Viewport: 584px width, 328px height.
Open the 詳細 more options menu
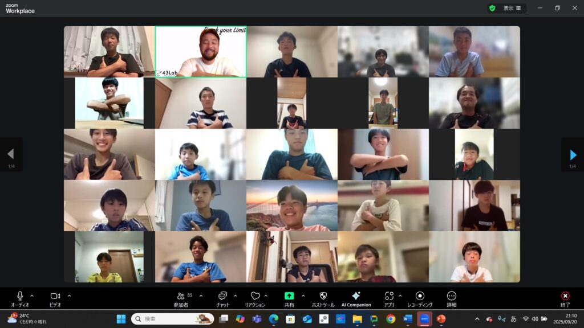pos(451,298)
